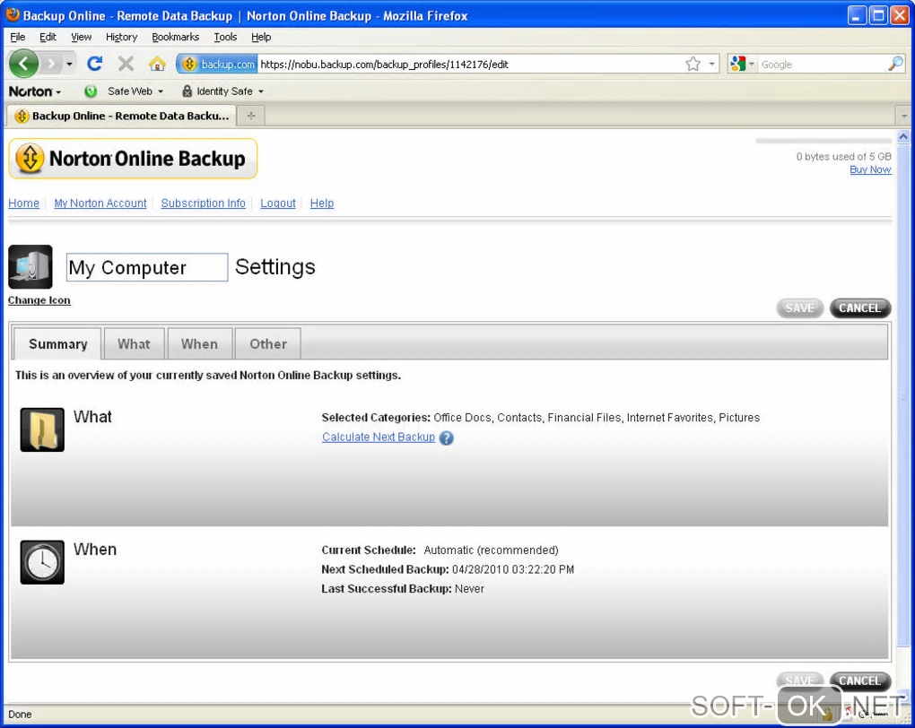Click the top CANCEL button
Screen dimensions: 915x728
click(x=860, y=308)
